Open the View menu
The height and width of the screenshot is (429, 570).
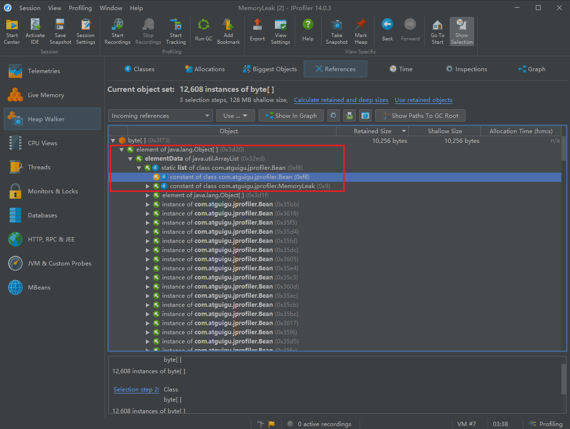click(54, 8)
